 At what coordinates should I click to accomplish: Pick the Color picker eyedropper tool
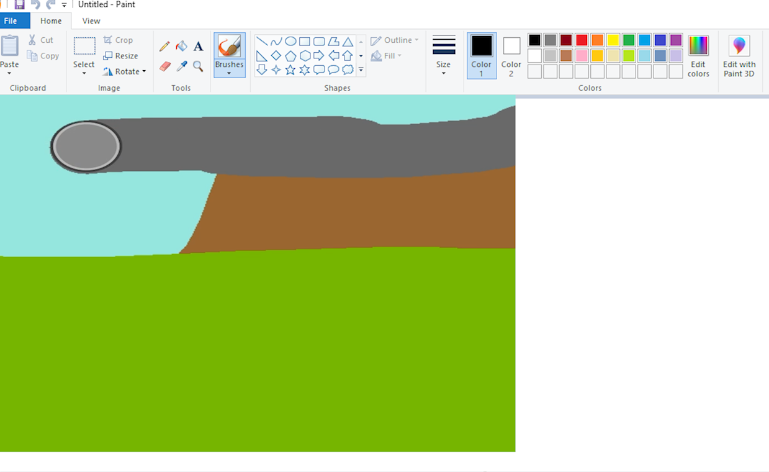(181, 66)
